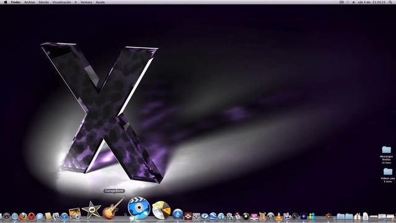Open the document stack icon in Dock
The width and height of the screenshot is (396, 223).
(x=366, y=216)
